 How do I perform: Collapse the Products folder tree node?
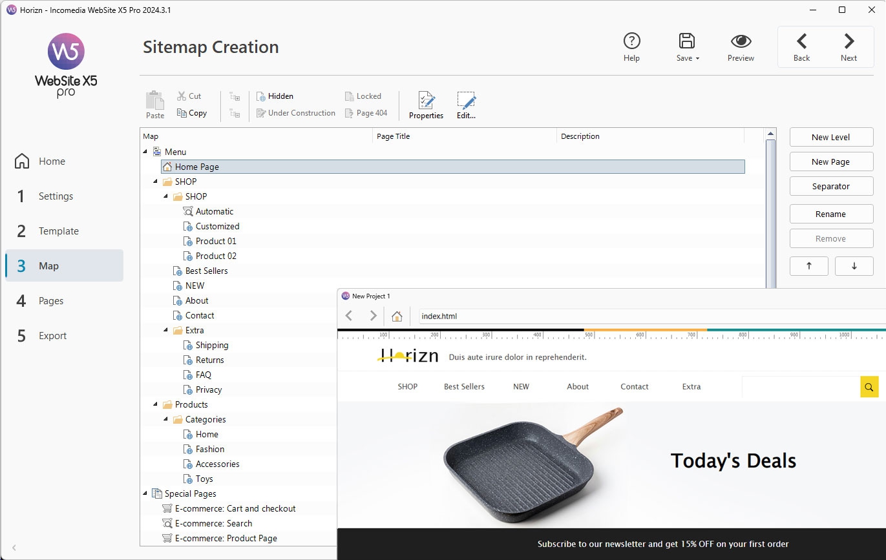point(156,405)
